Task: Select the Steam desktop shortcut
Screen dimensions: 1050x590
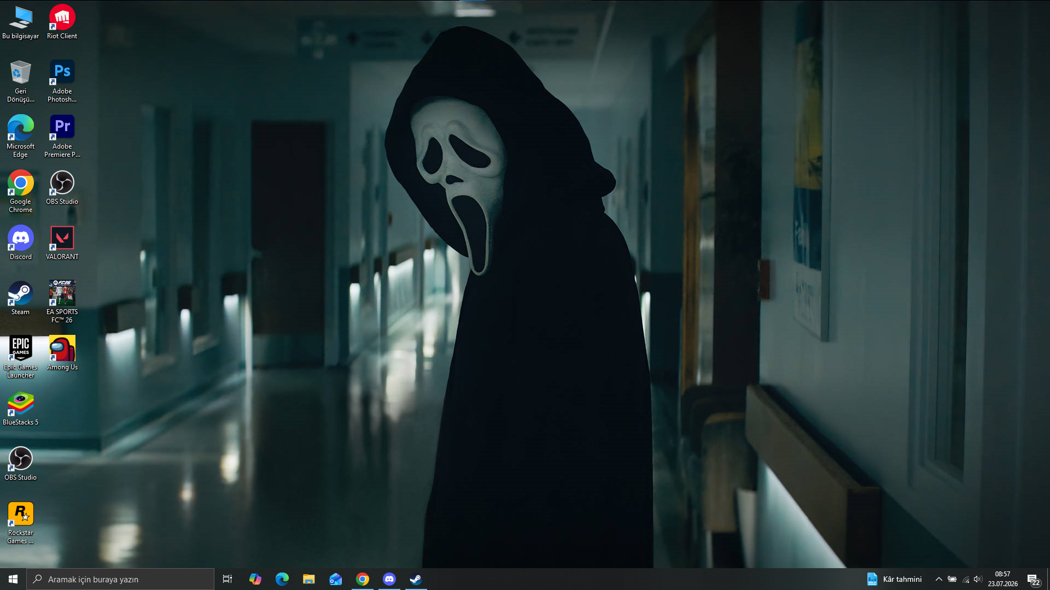Action: pyautogui.click(x=21, y=298)
